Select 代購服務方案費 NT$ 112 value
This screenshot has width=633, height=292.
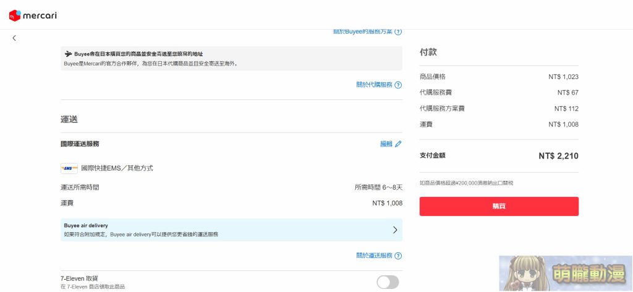pos(566,109)
